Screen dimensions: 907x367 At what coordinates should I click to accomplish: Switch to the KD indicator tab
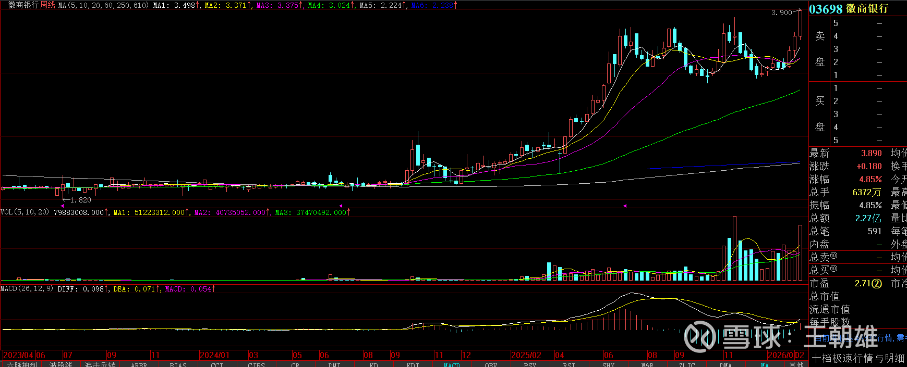coord(373,364)
